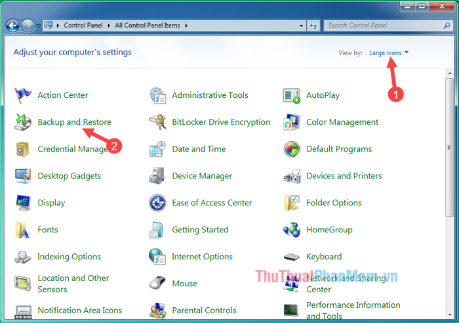The height and width of the screenshot is (323, 459).
Task: Open the Credential Manager safe icon
Action: pos(22,149)
